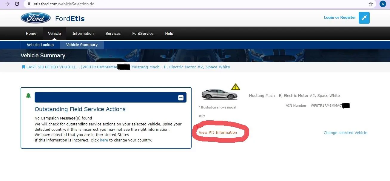Open the Information menu item
Viewport: 390px width, 181px height.
[83, 33]
